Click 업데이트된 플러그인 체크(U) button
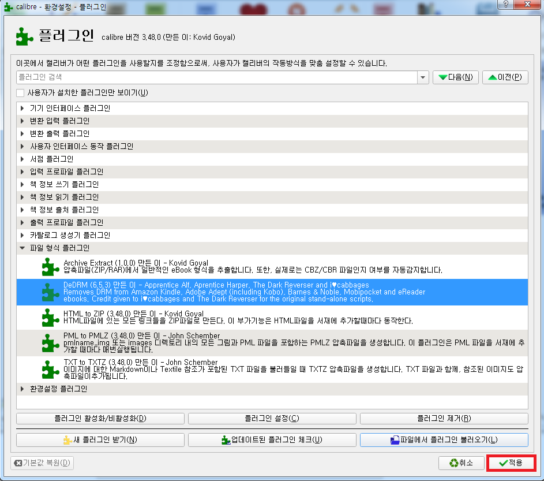Screen dimensions: 544x481 pos(272,440)
